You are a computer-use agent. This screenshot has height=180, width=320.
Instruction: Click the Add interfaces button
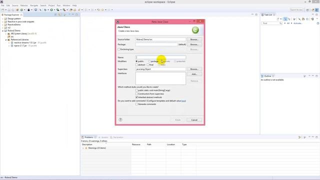point(194,74)
